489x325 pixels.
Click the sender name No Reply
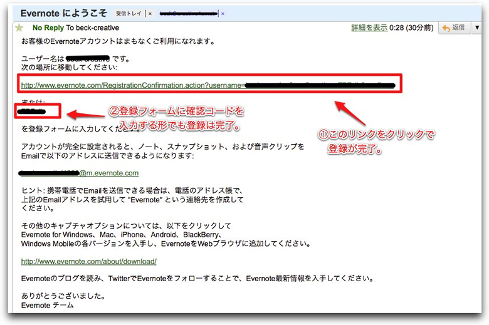pyautogui.click(x=48, y=28)
